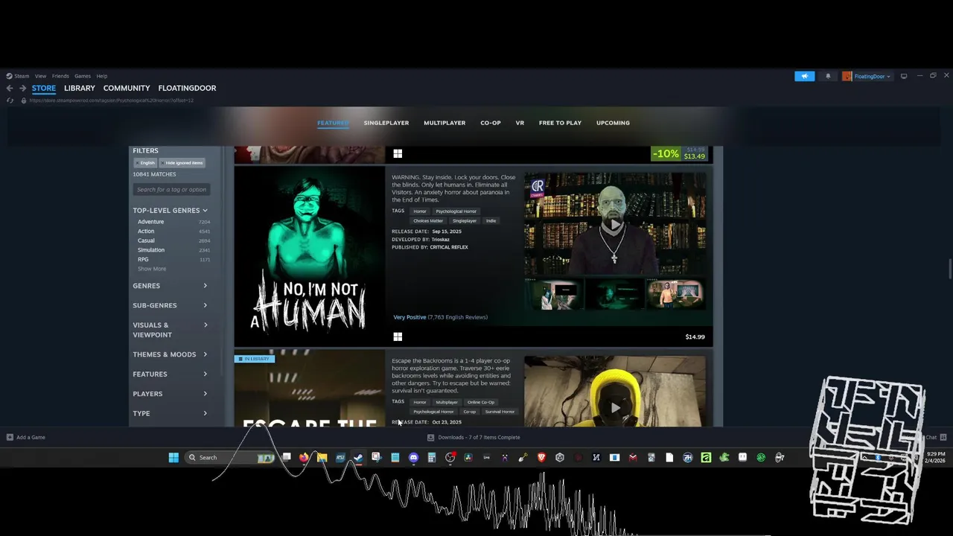
Task: Open the No, I'm Not a Human cover art
Action: [310, 256]
